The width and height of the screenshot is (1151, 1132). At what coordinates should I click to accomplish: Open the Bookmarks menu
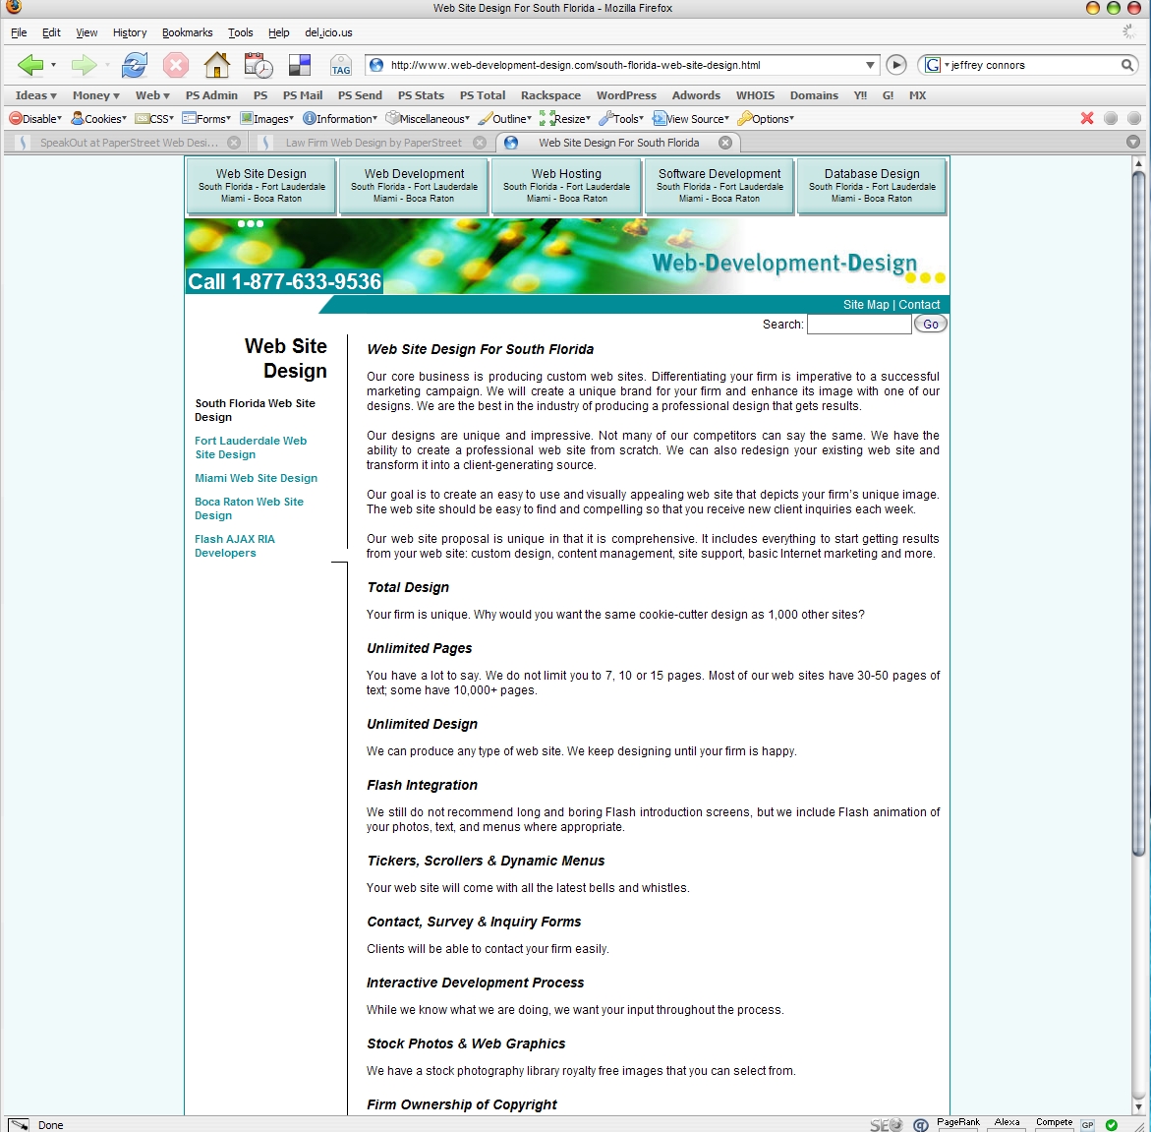[x=187, y=32]
